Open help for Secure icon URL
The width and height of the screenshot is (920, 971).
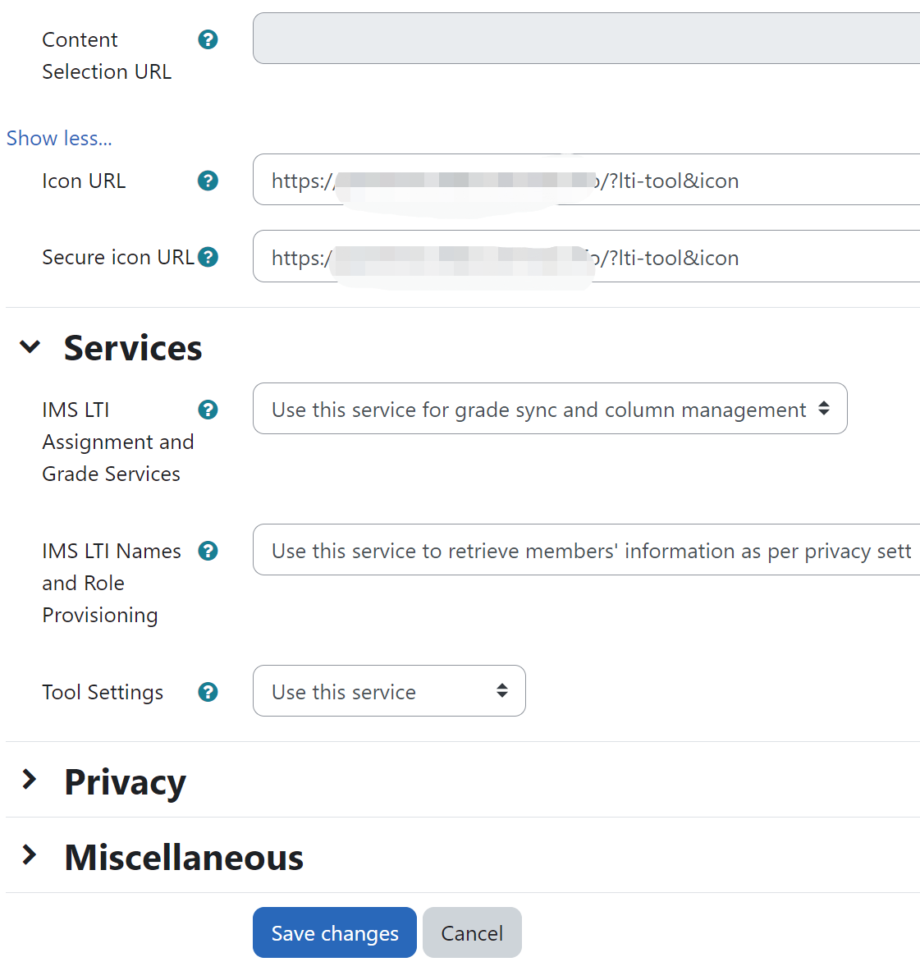click(208, 257)
